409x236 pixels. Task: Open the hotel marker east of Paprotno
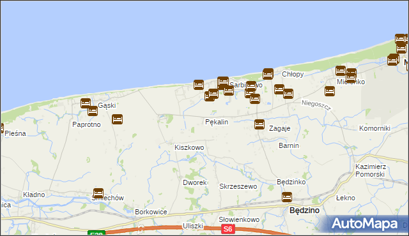(118, 119)
